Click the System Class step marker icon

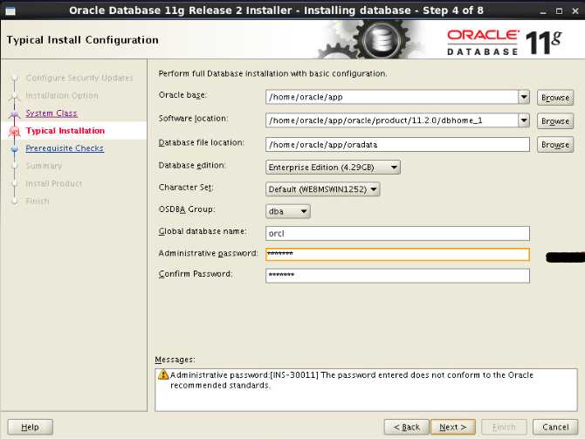15,113
